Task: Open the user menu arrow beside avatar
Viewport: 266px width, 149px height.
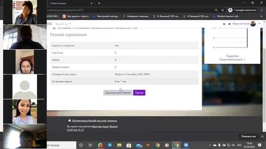Action: (259, 24)
